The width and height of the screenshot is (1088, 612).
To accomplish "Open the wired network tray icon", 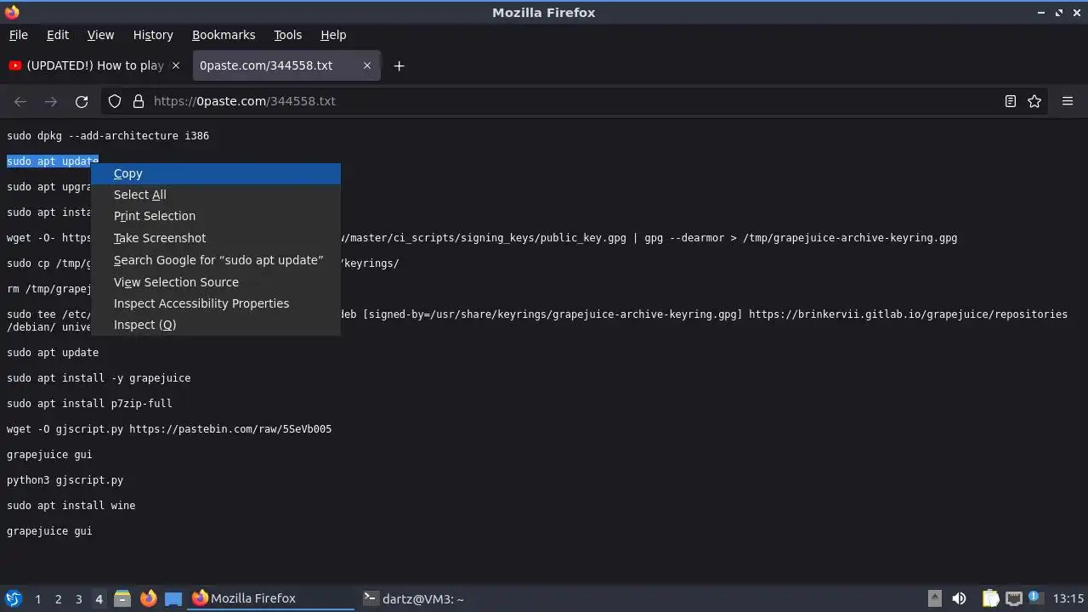I will 1014,598.
